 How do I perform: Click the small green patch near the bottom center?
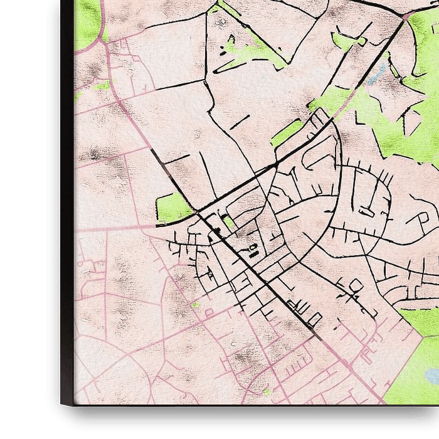pos(268,392)
